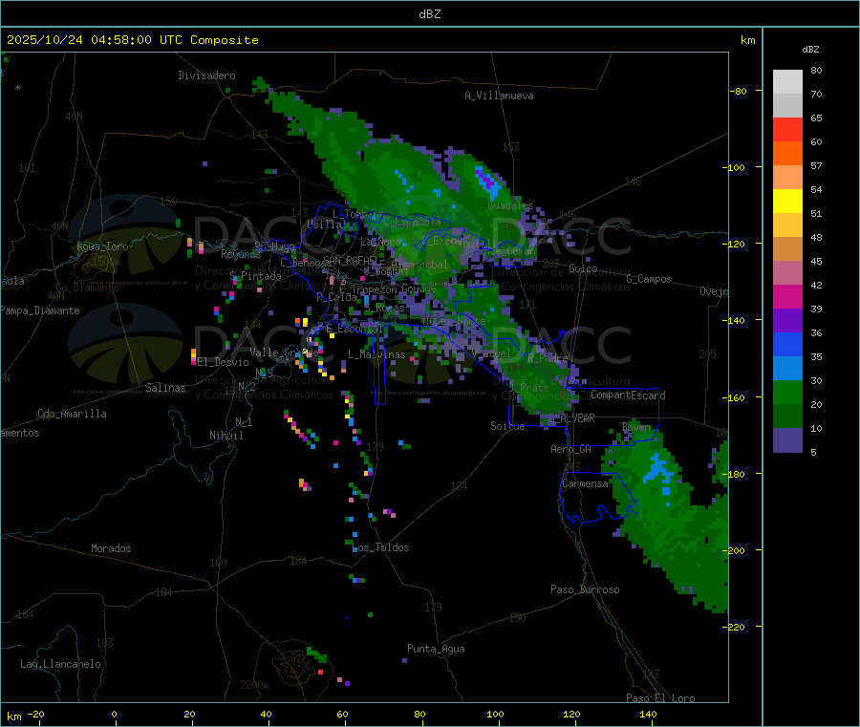Viewport: 860px width, 727px height.
Task: Select the 'L_Malvinas' location label
Action: click(x=376, y=354)
